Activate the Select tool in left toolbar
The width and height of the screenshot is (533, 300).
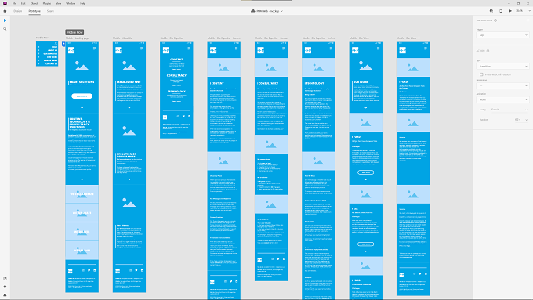click(x=5, y=20)
